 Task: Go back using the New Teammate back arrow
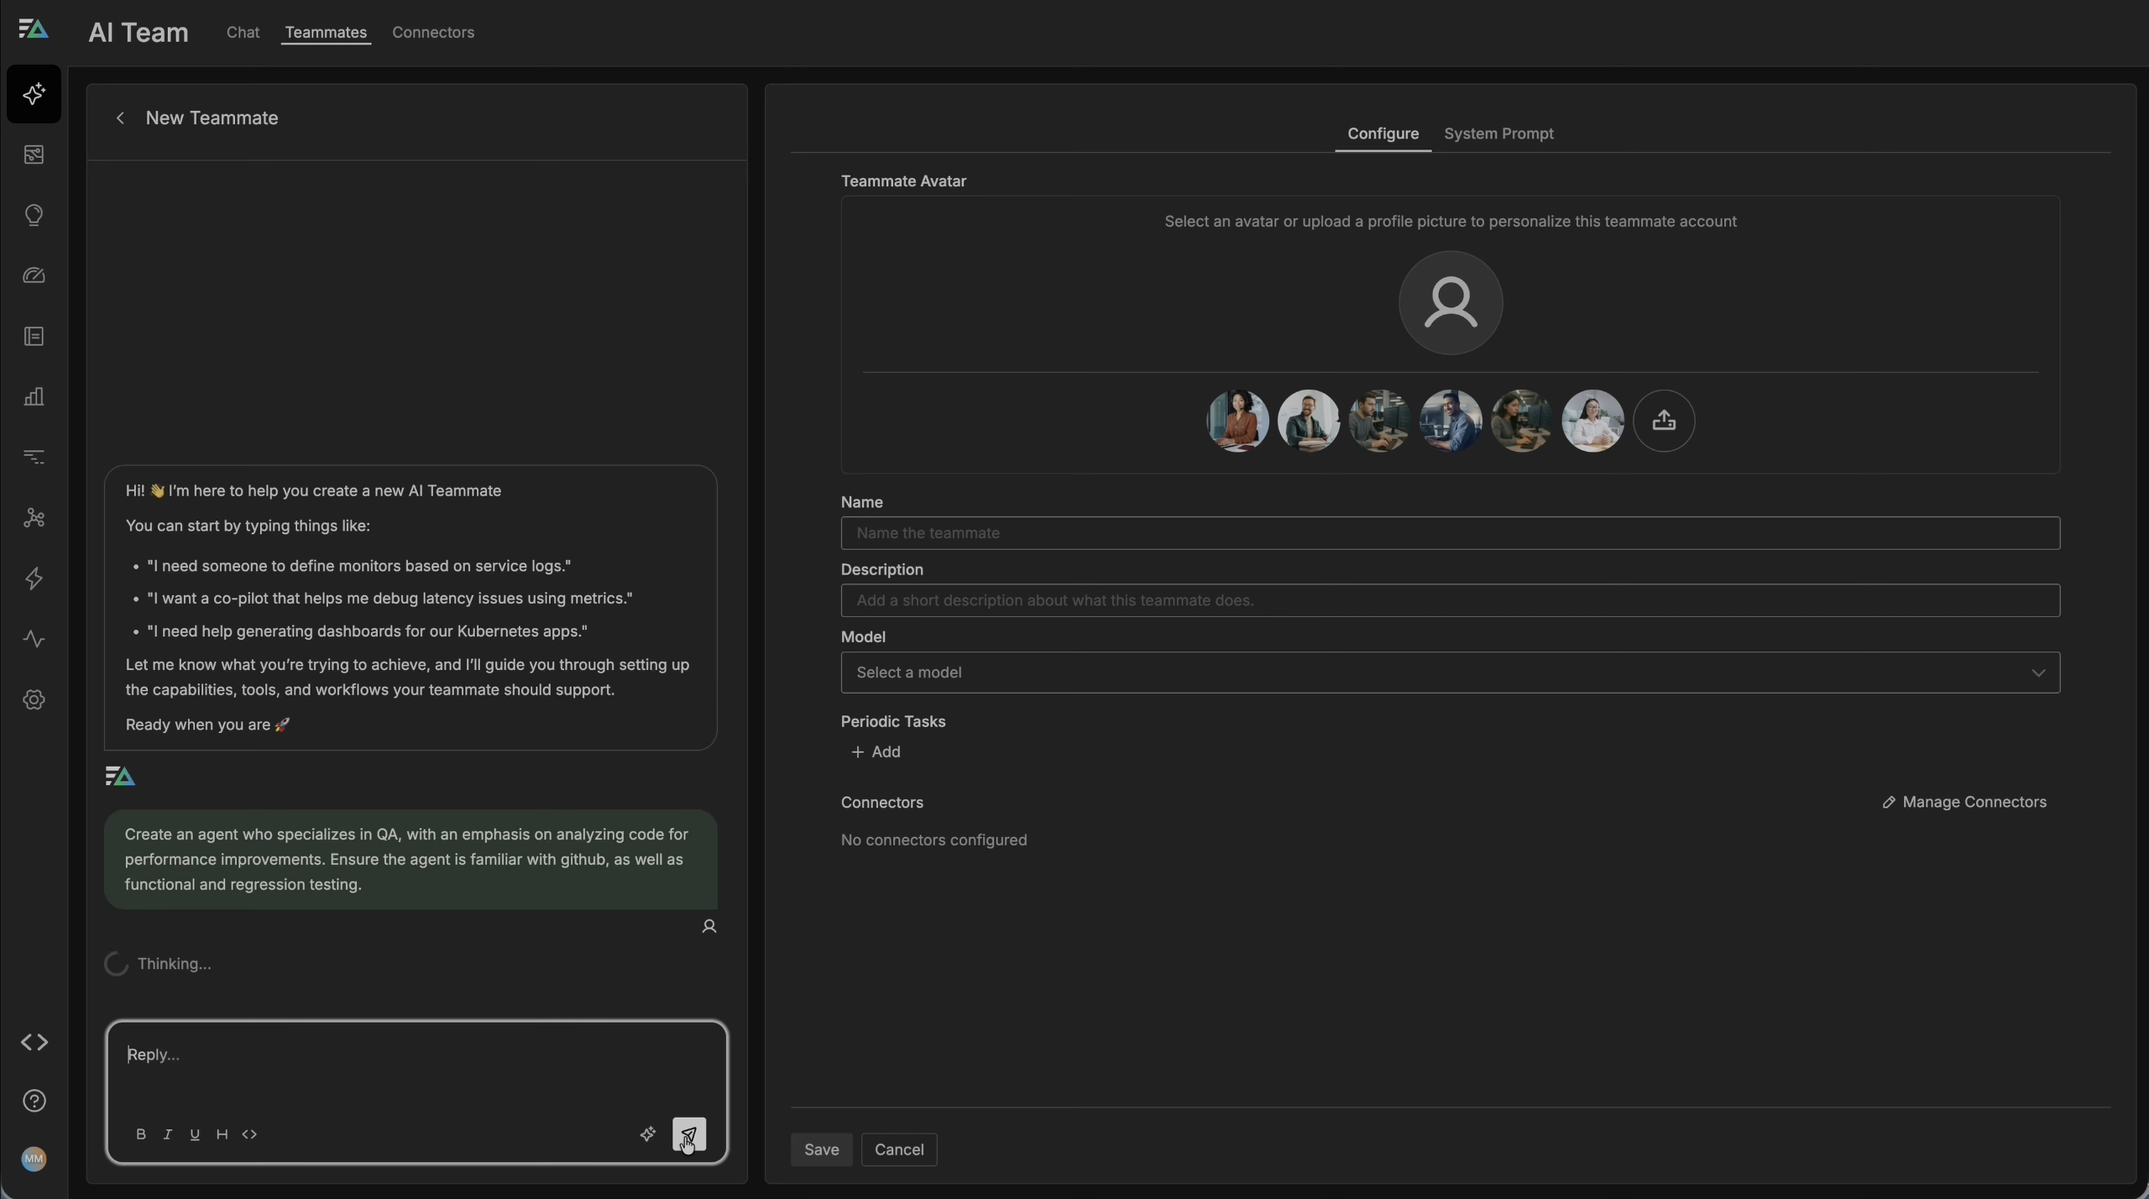118,118
